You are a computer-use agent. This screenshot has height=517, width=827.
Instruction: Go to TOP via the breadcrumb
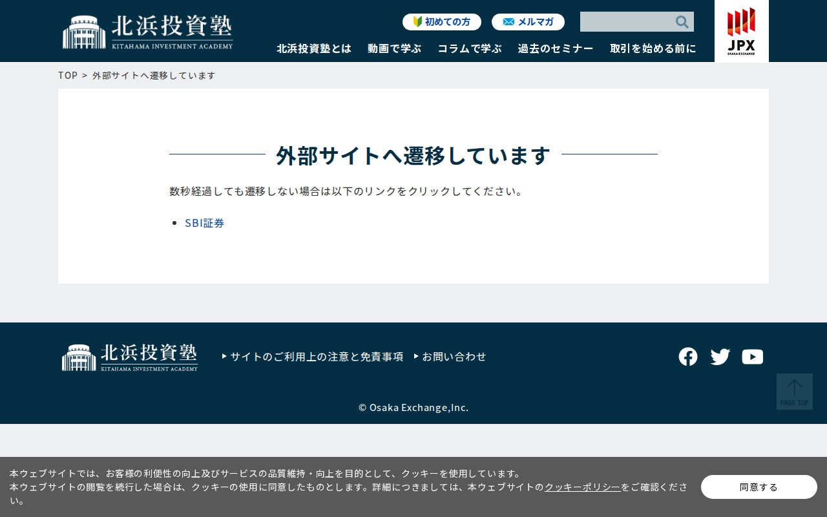[68, 75]
